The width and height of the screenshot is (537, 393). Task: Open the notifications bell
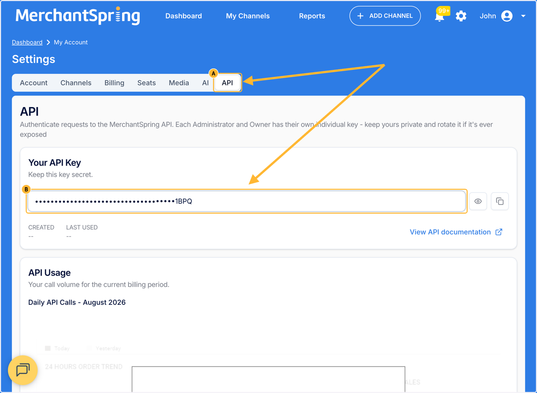tap(440, 16)
